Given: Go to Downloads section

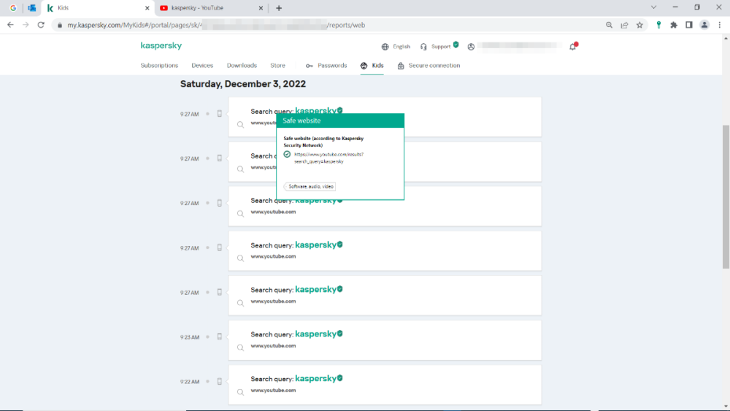Looking at the screenshot, I should pos(242,66).
